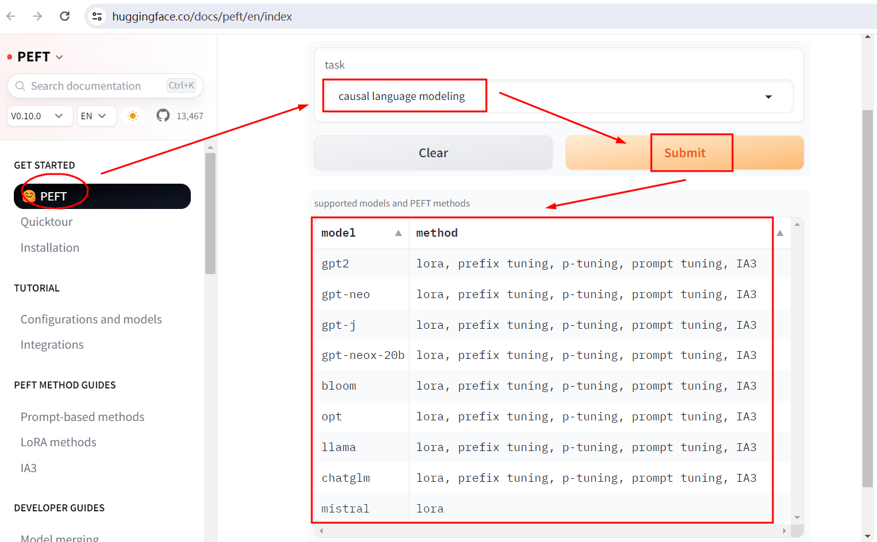877x542 pixels.
Task: Select the gpt-j model cell
Action: (x=362, y=325)
